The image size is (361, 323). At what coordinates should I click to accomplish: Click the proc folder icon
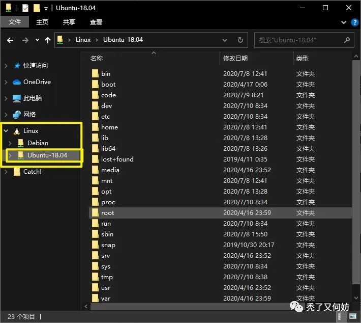pyautogui.click(x=95, y=202)
